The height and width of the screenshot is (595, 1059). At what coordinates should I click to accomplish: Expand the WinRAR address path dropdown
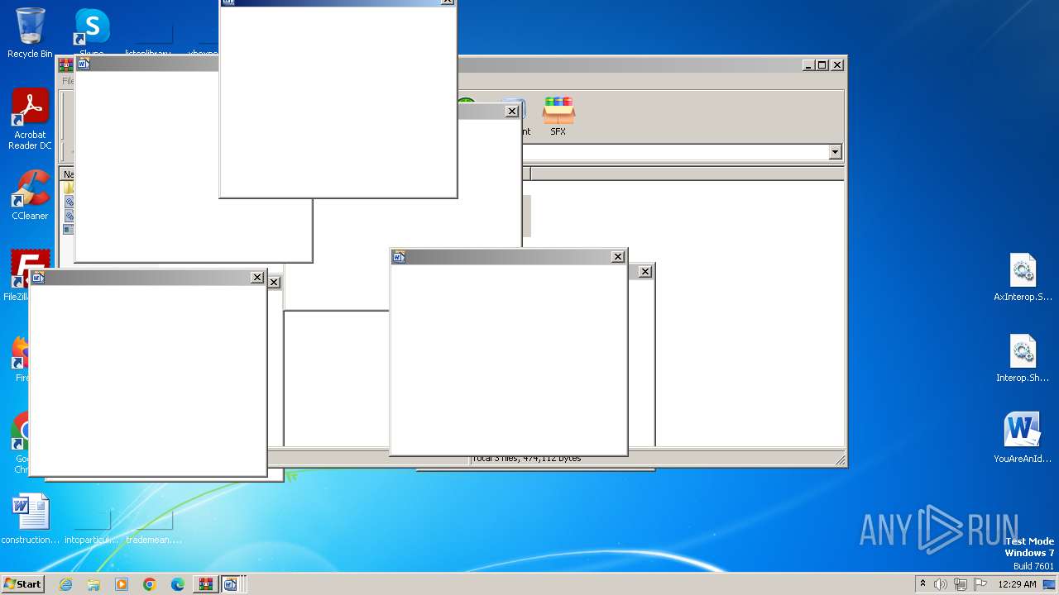[x=835, y=152]
